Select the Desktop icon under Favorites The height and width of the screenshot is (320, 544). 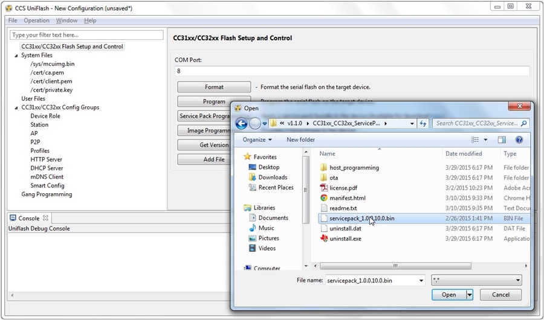click(252, 167)
